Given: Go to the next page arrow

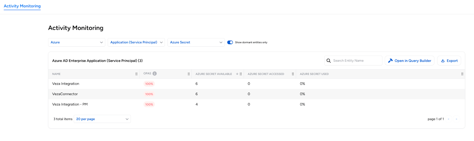Looking at the screenshot, I should (x=456, y=119).
